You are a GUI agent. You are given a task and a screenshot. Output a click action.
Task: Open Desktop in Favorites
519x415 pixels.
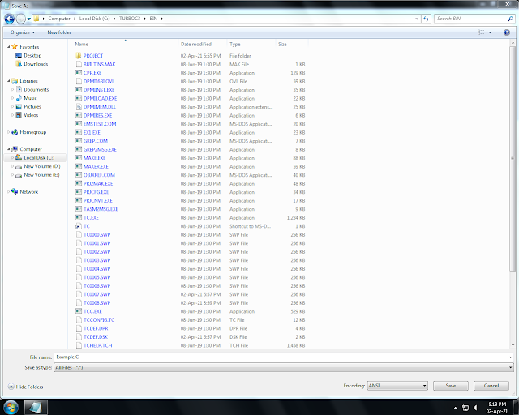pos(32,56)
